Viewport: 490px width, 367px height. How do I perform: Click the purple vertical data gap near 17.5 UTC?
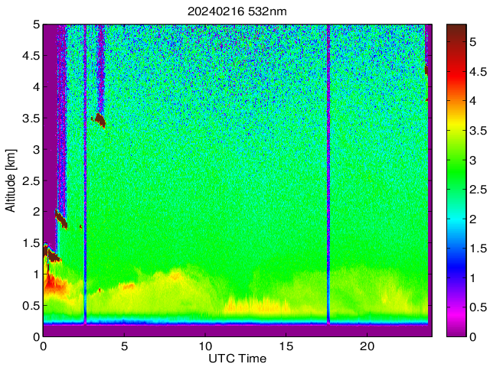click(x=328, y=176)
